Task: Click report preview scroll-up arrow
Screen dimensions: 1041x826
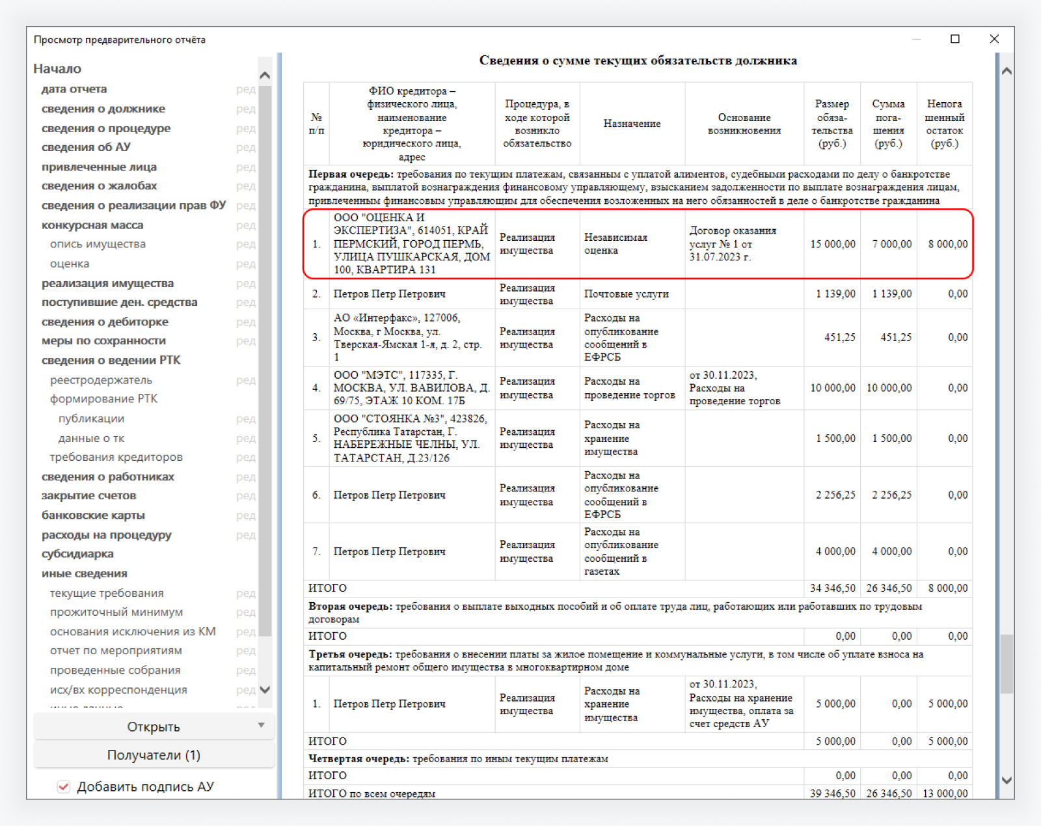Action: coord(1007,70)
